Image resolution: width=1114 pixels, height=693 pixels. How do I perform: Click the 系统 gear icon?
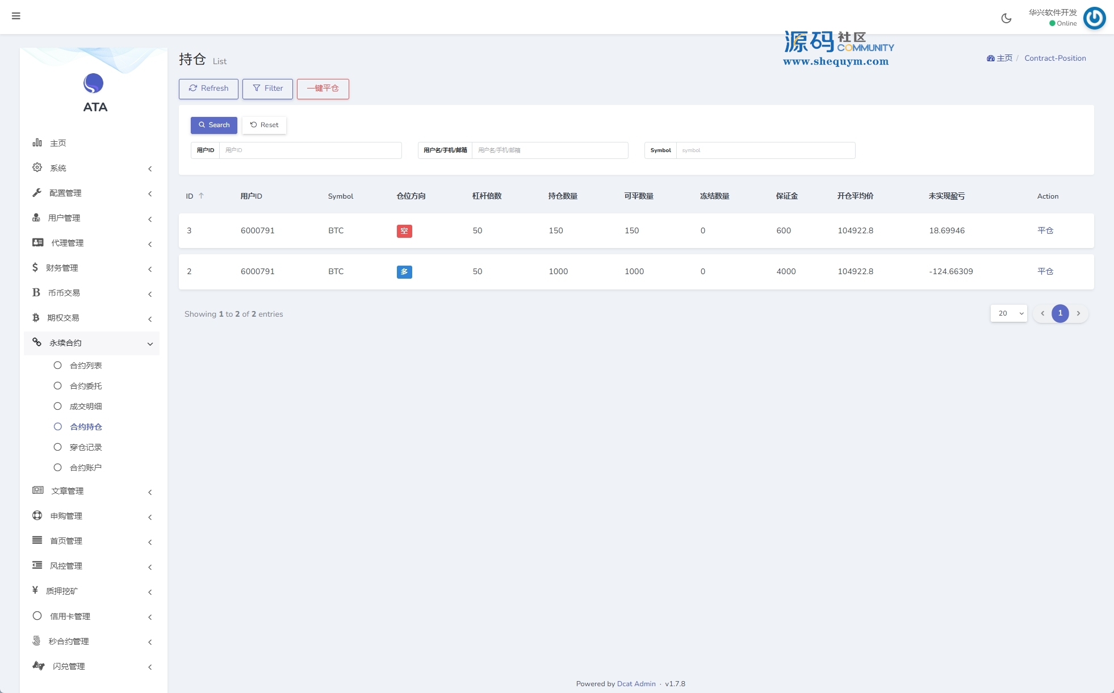coord(37,167)
